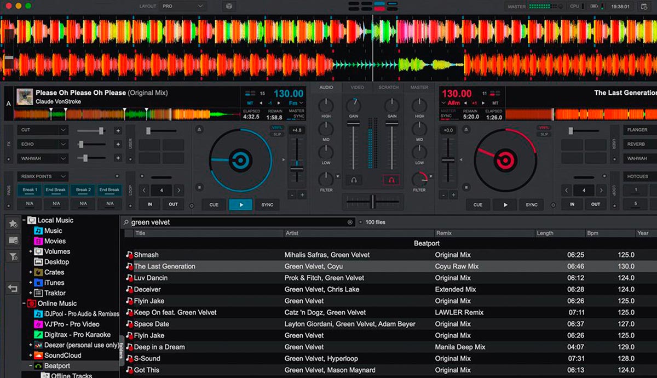Click the SoundCloud icon in the tree
Screen dimensions: 657x378
[38, 356]
